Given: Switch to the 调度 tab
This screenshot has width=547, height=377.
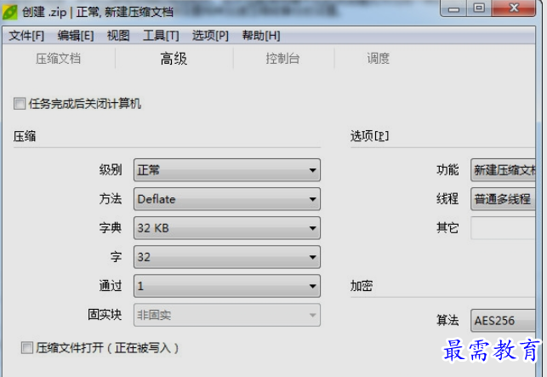Looking at the screenshot, I should click(x=379, y=59).
